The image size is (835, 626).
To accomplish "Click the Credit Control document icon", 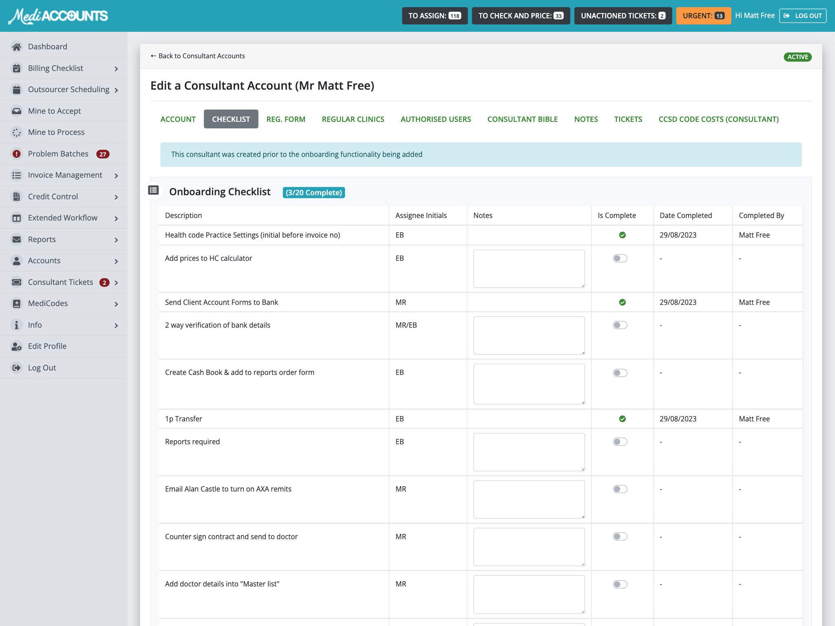I will pos(16,196).
